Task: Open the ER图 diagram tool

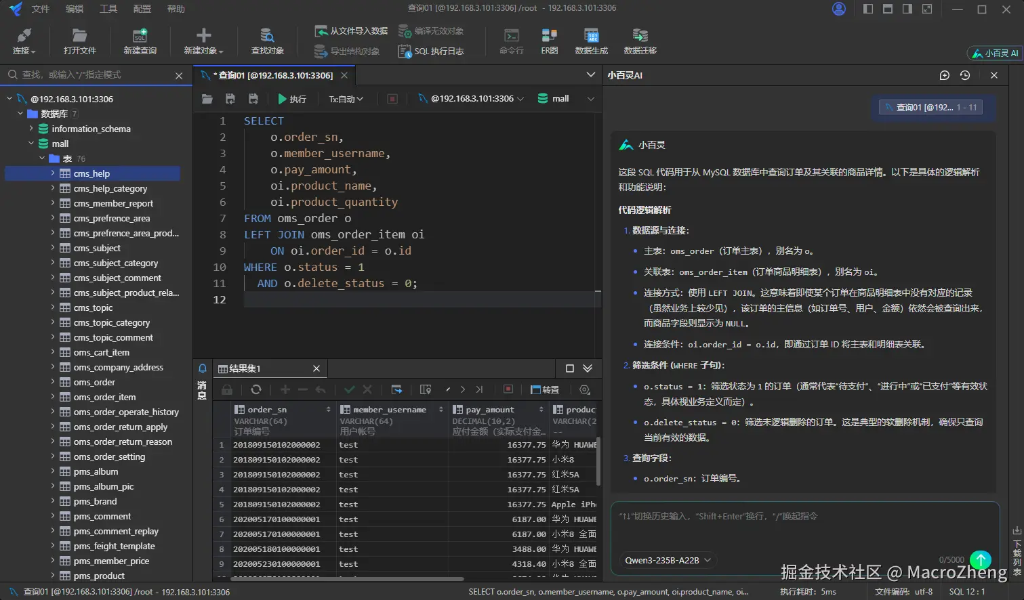Action: click(x=550, y=41)
